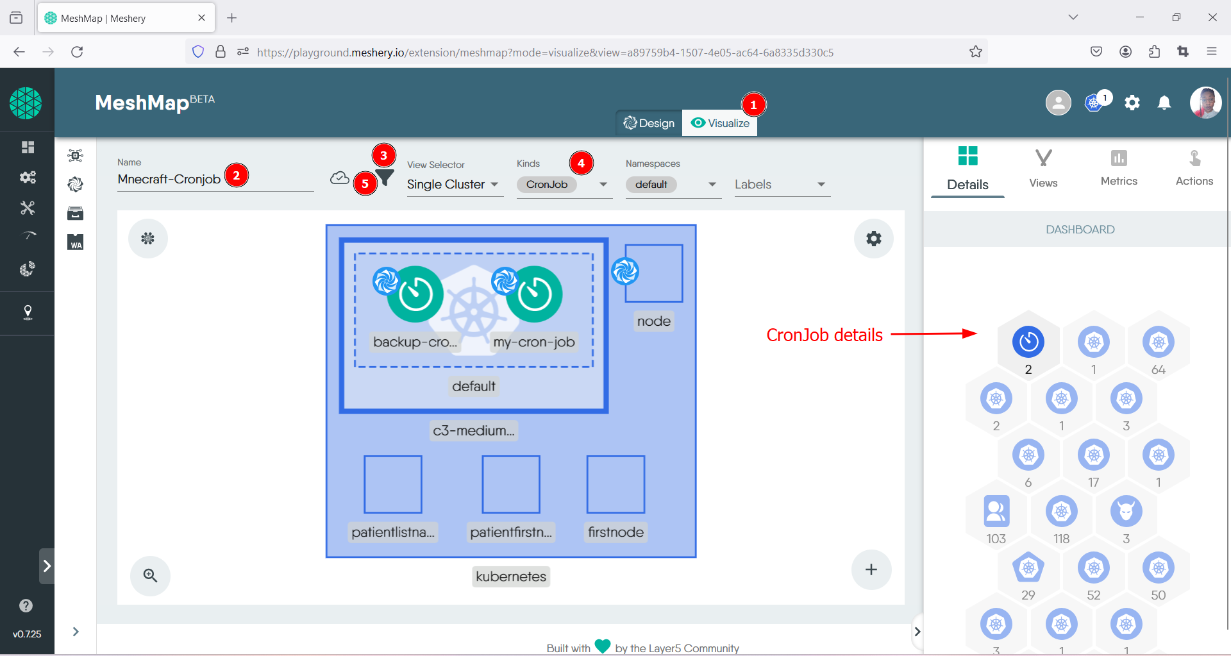1231x656 pixels.
Task: Click the canvas settings gear icon
Action: coord(873,239)
